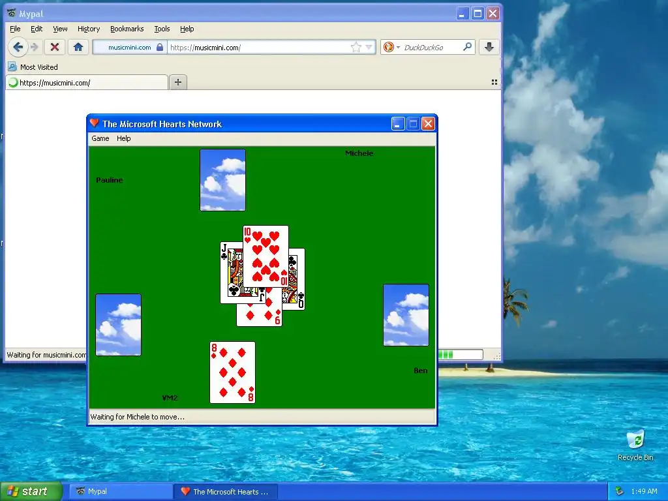Stop page loading with the red X
Viewport: 668px width, 501px height.
pyautogui.click(x=55, y=47)
